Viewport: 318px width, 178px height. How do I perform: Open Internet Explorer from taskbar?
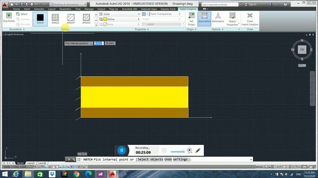16,174
